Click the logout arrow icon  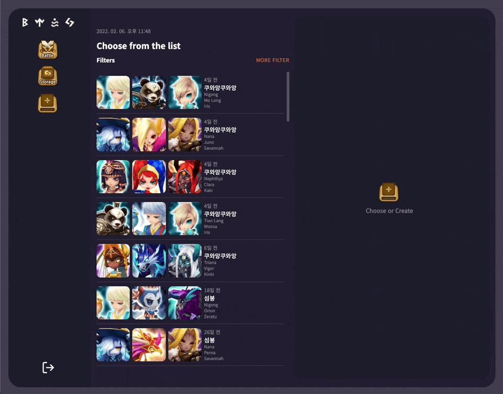pos(48,367)
